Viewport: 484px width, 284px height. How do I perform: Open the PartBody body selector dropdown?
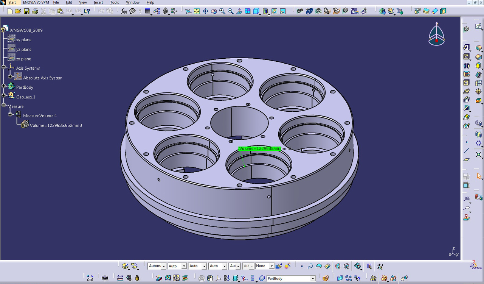(x=313, y=278)
